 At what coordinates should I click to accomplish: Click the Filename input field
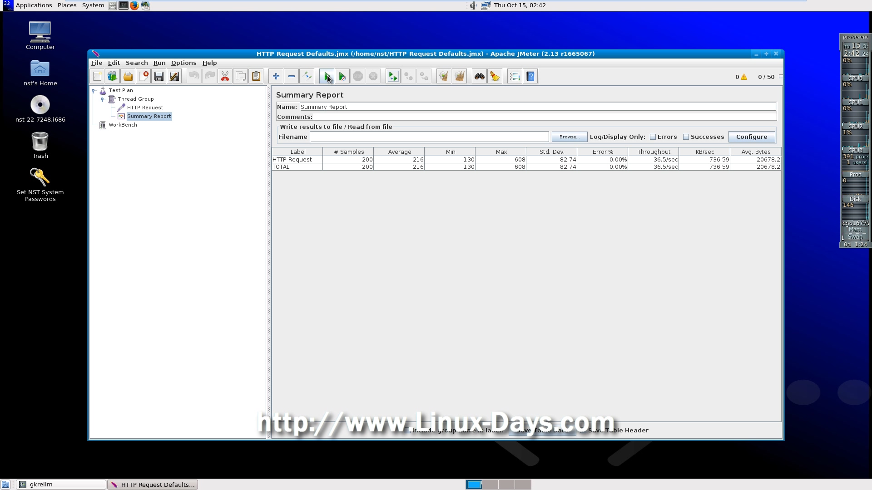(x=429, y=137)
